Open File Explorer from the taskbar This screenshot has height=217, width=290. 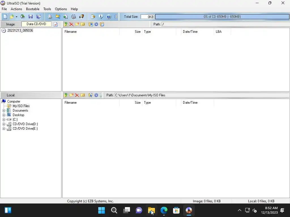point(151,210)
